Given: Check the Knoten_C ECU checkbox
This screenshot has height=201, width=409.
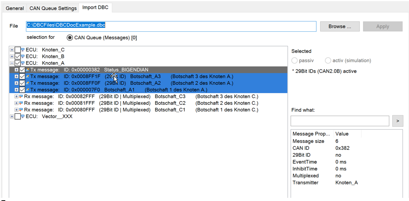Looking at the screenshot, I should pyautogui.click(x=17, y=50).
